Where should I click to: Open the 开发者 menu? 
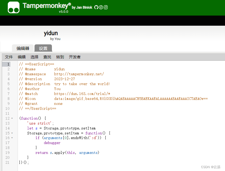[x=75, y=57]
